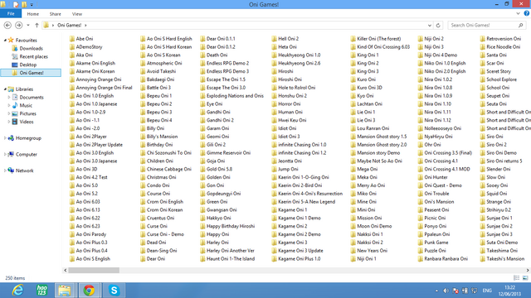This screenshot has width=531, height=298.
Task: Open the Share ribbon tab
Action: 56,14
